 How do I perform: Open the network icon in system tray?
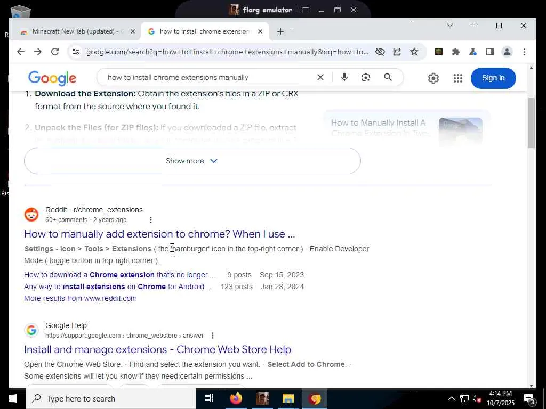(x=464, y=398)
